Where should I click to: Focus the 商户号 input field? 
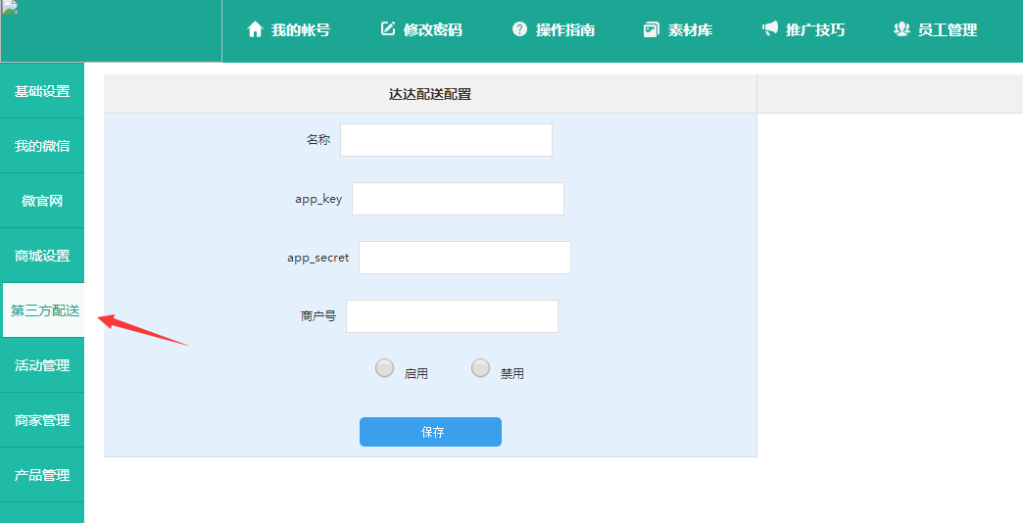tap(452, 316)
